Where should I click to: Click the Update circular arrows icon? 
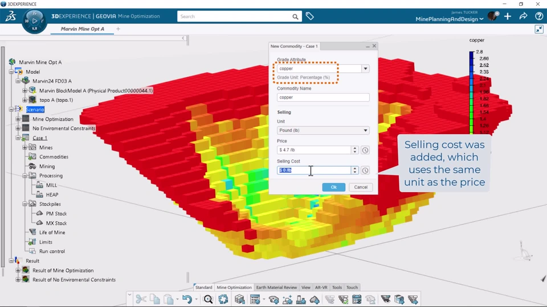click(223, 299)
